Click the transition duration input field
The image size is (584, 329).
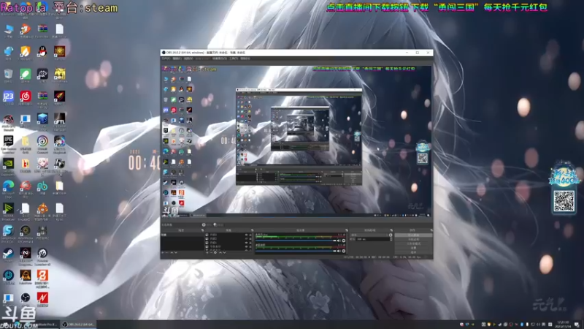click(372, 239)
